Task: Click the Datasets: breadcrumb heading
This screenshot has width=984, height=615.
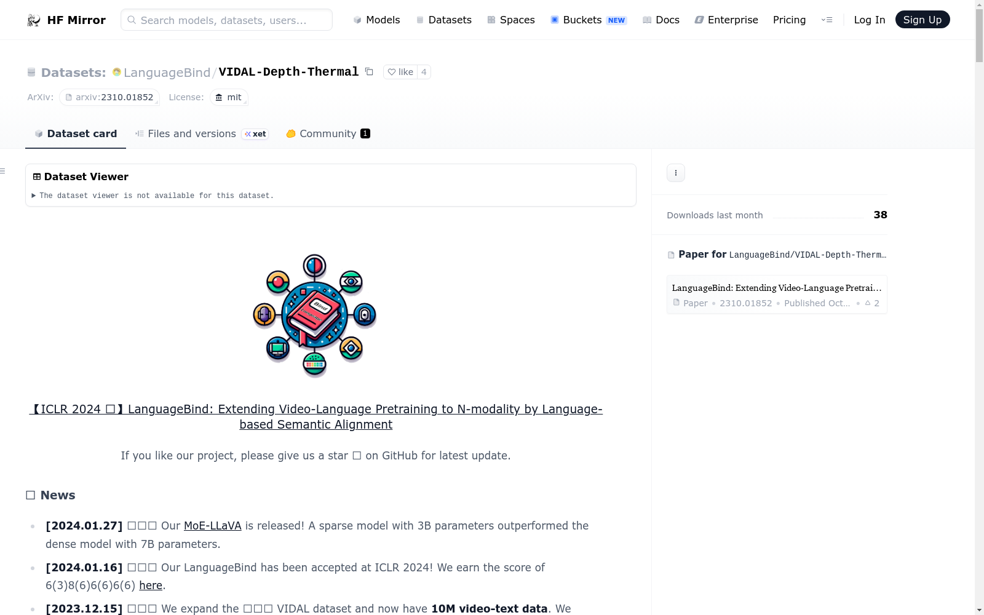Action: [x=74, y=73]
